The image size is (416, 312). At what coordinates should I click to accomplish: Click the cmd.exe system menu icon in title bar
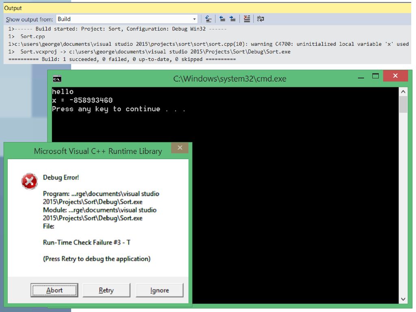57,79
